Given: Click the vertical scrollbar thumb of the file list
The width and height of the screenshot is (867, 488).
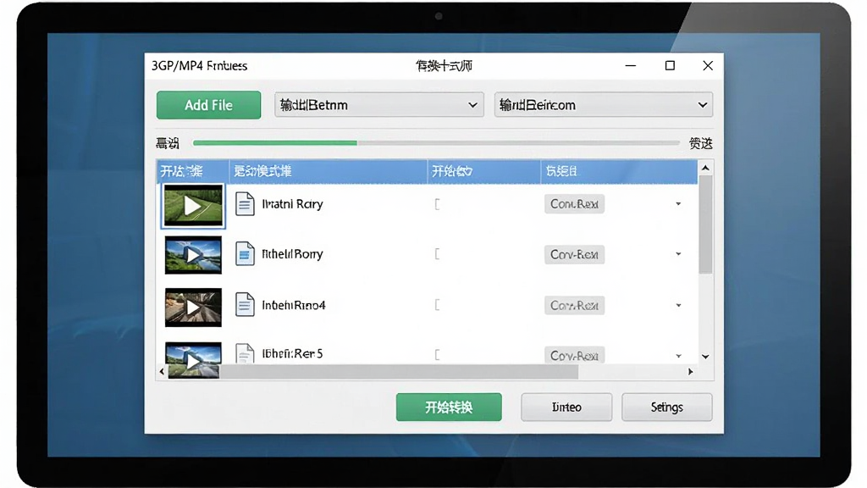Looking at the screenshot, I should point(705,225).
